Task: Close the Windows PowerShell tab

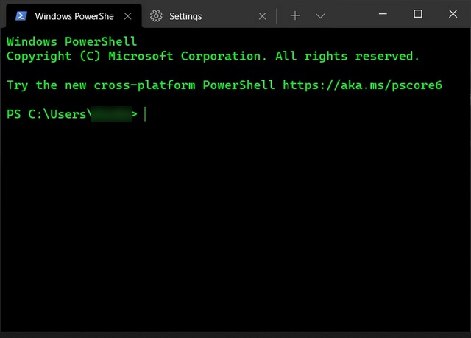Action: (128, 15)
